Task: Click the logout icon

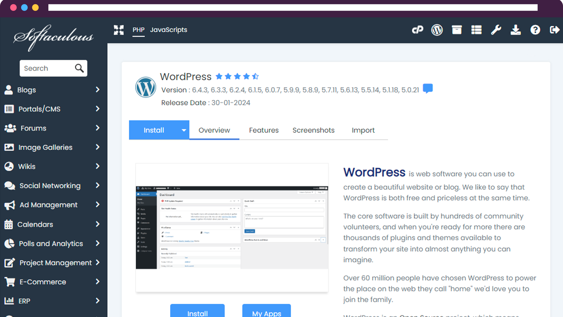Action: [554, 30]
